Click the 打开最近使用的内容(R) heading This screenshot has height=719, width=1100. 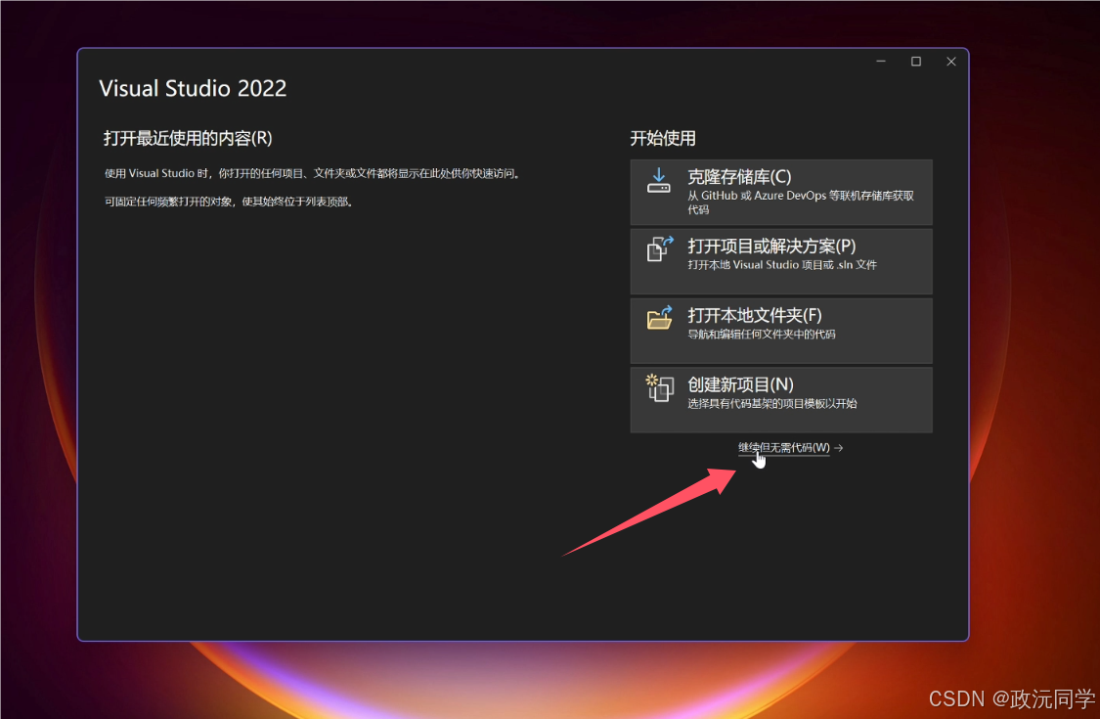click(188, 138)
